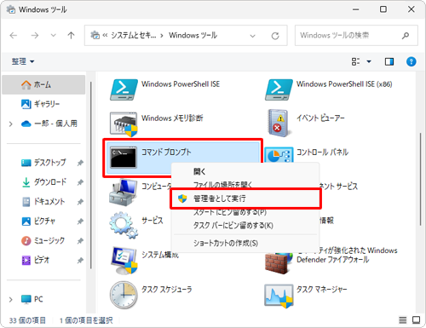Image resolution: width=426 pixels, height=328 pixels.
Task: Click the システムとセキ... breadcrumb
Action: click(x=134, y=35)
